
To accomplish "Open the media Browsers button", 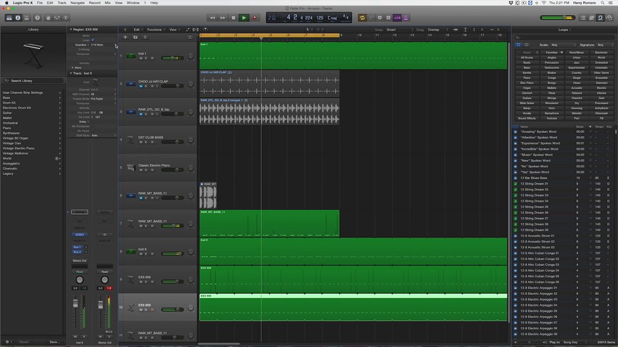I will 610,18.
